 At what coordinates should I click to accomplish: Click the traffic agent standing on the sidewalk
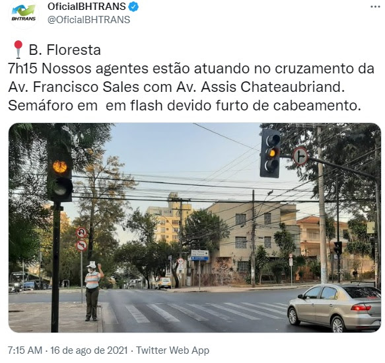[x=93, y=291]
